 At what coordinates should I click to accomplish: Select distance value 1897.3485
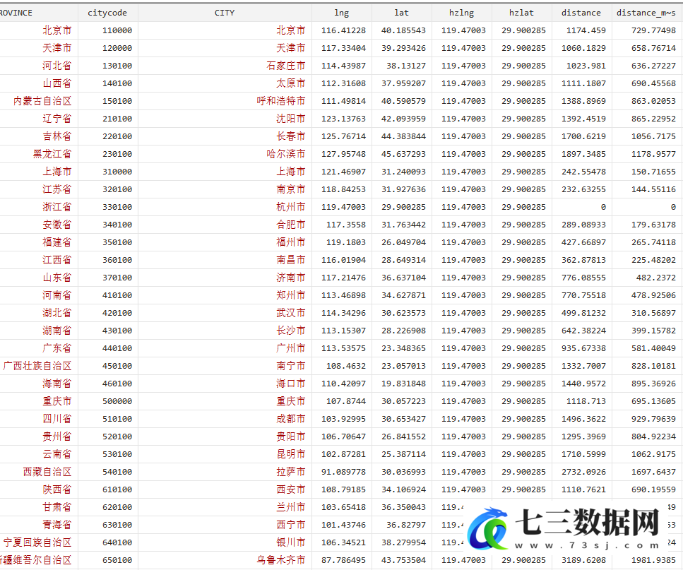tap(583, 154)
